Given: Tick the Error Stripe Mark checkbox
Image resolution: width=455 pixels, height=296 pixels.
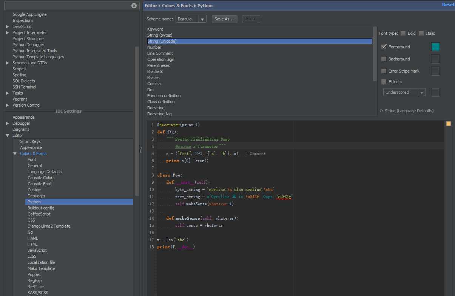Looking at the screenshot, I should coord(384,71).
